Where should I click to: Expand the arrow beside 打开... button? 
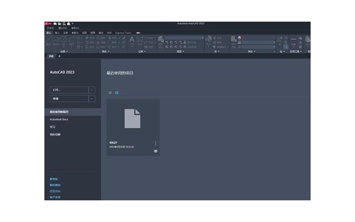(92, 90)
